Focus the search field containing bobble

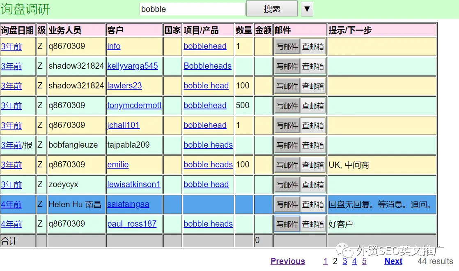pyautogui.click(x=192, y=9)
